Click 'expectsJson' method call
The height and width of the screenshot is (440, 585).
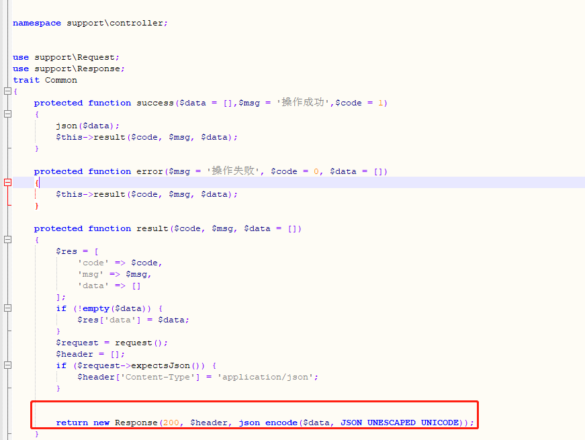(161, 365)
